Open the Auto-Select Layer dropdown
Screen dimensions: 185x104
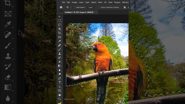[92, 8]
